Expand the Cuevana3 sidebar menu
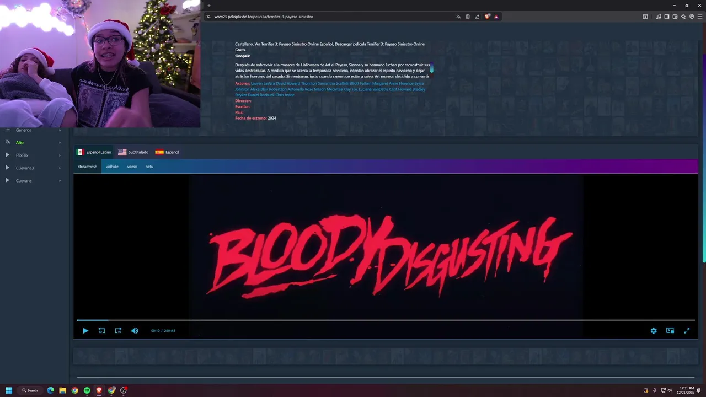 tap(33, 168)
